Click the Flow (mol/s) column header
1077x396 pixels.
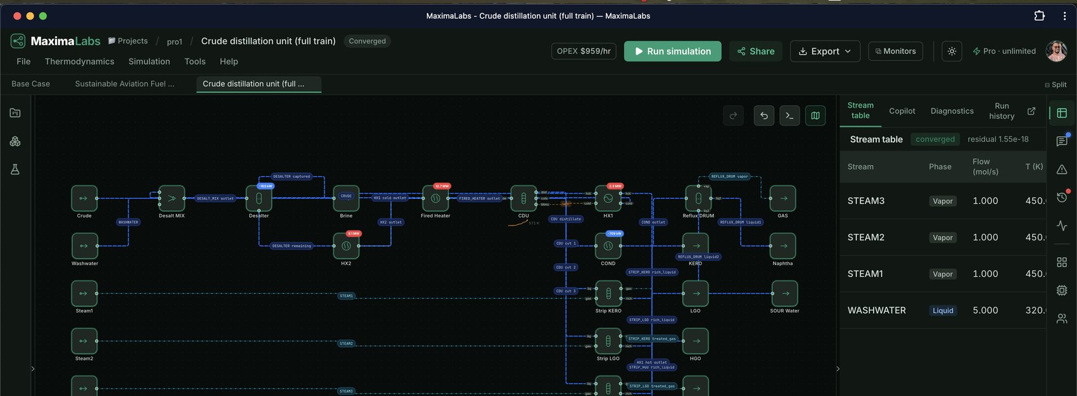[x=985, y=167]
